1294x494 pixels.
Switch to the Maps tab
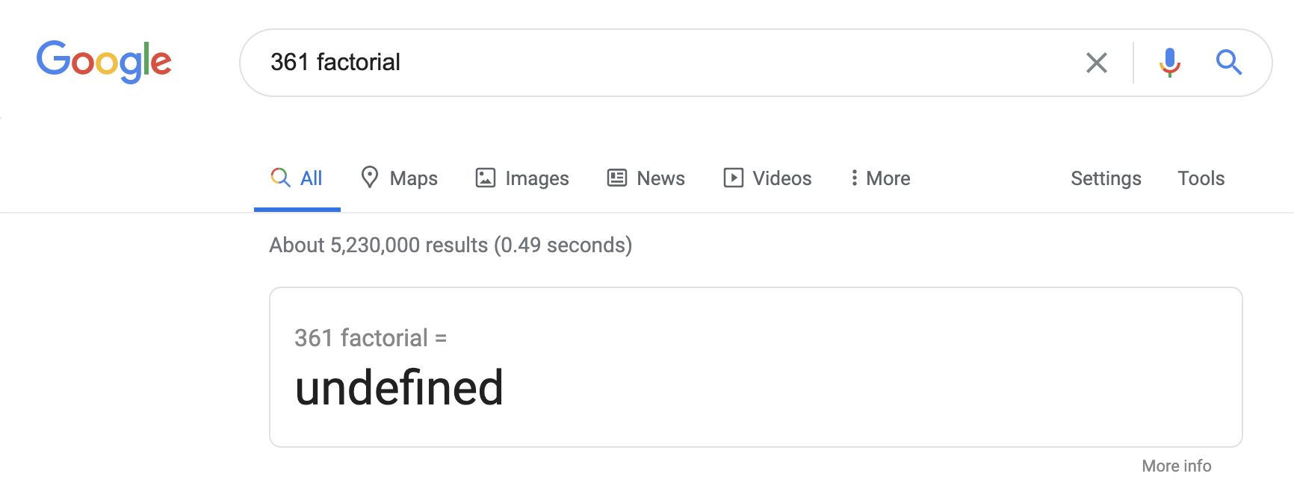click(x=399, y=178)
